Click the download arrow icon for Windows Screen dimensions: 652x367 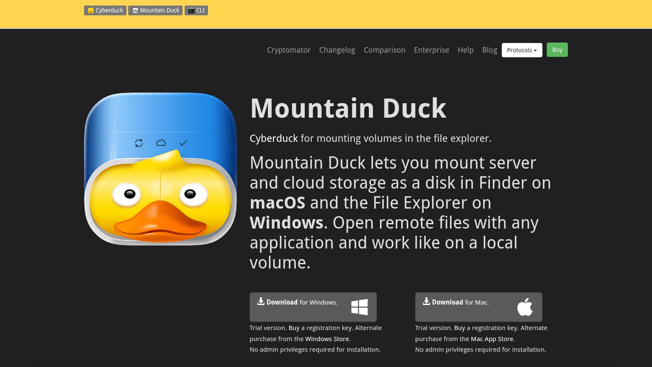point(261,301)
